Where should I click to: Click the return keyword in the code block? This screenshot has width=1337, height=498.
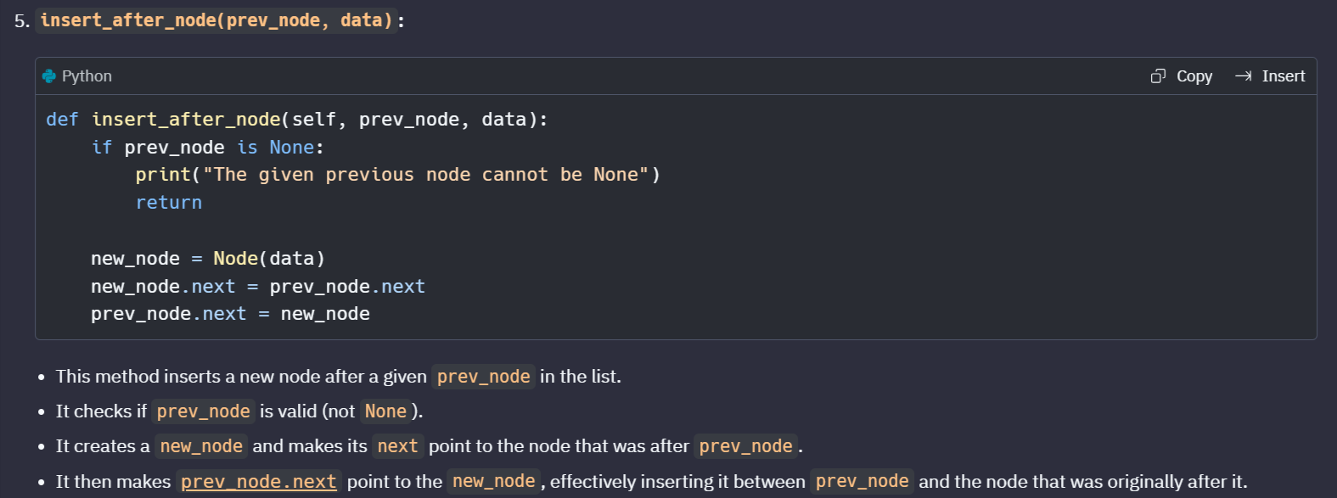(x=169, y=203)
